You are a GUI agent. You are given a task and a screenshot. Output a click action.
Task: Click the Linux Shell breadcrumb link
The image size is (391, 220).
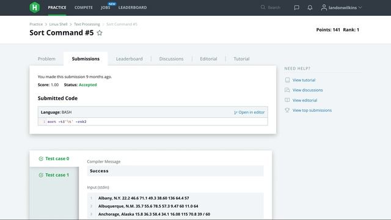tap(59, 24)
